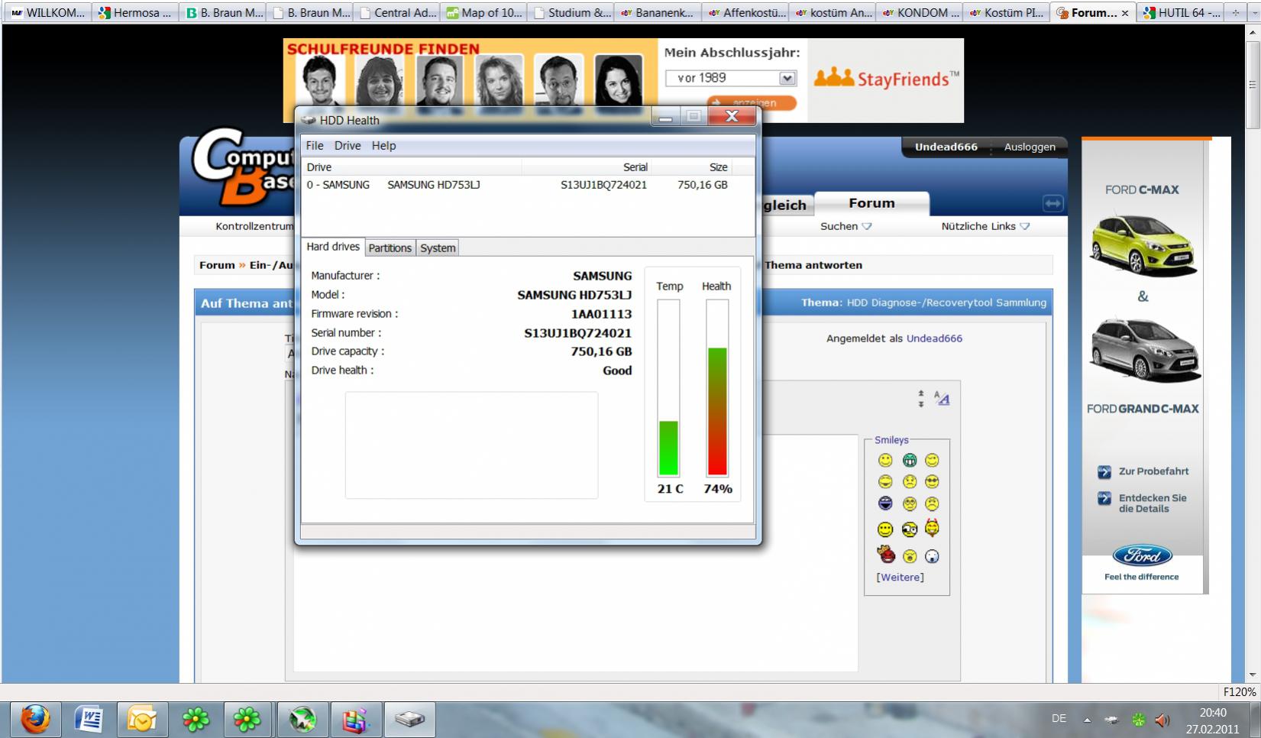
Task: Expand the Suchen dropdown
Action: point(846,226)
